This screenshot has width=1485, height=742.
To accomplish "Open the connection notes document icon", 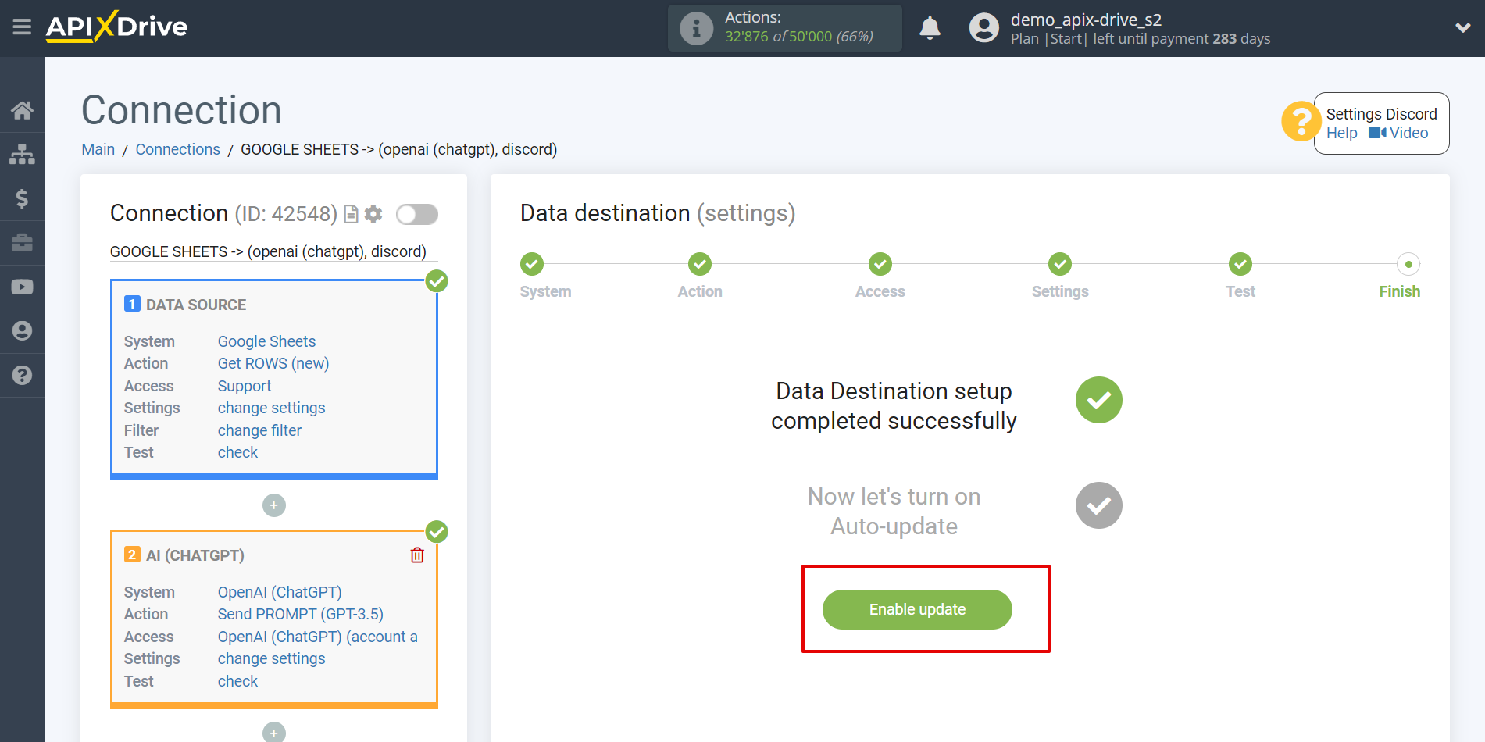I will [352, 214].
